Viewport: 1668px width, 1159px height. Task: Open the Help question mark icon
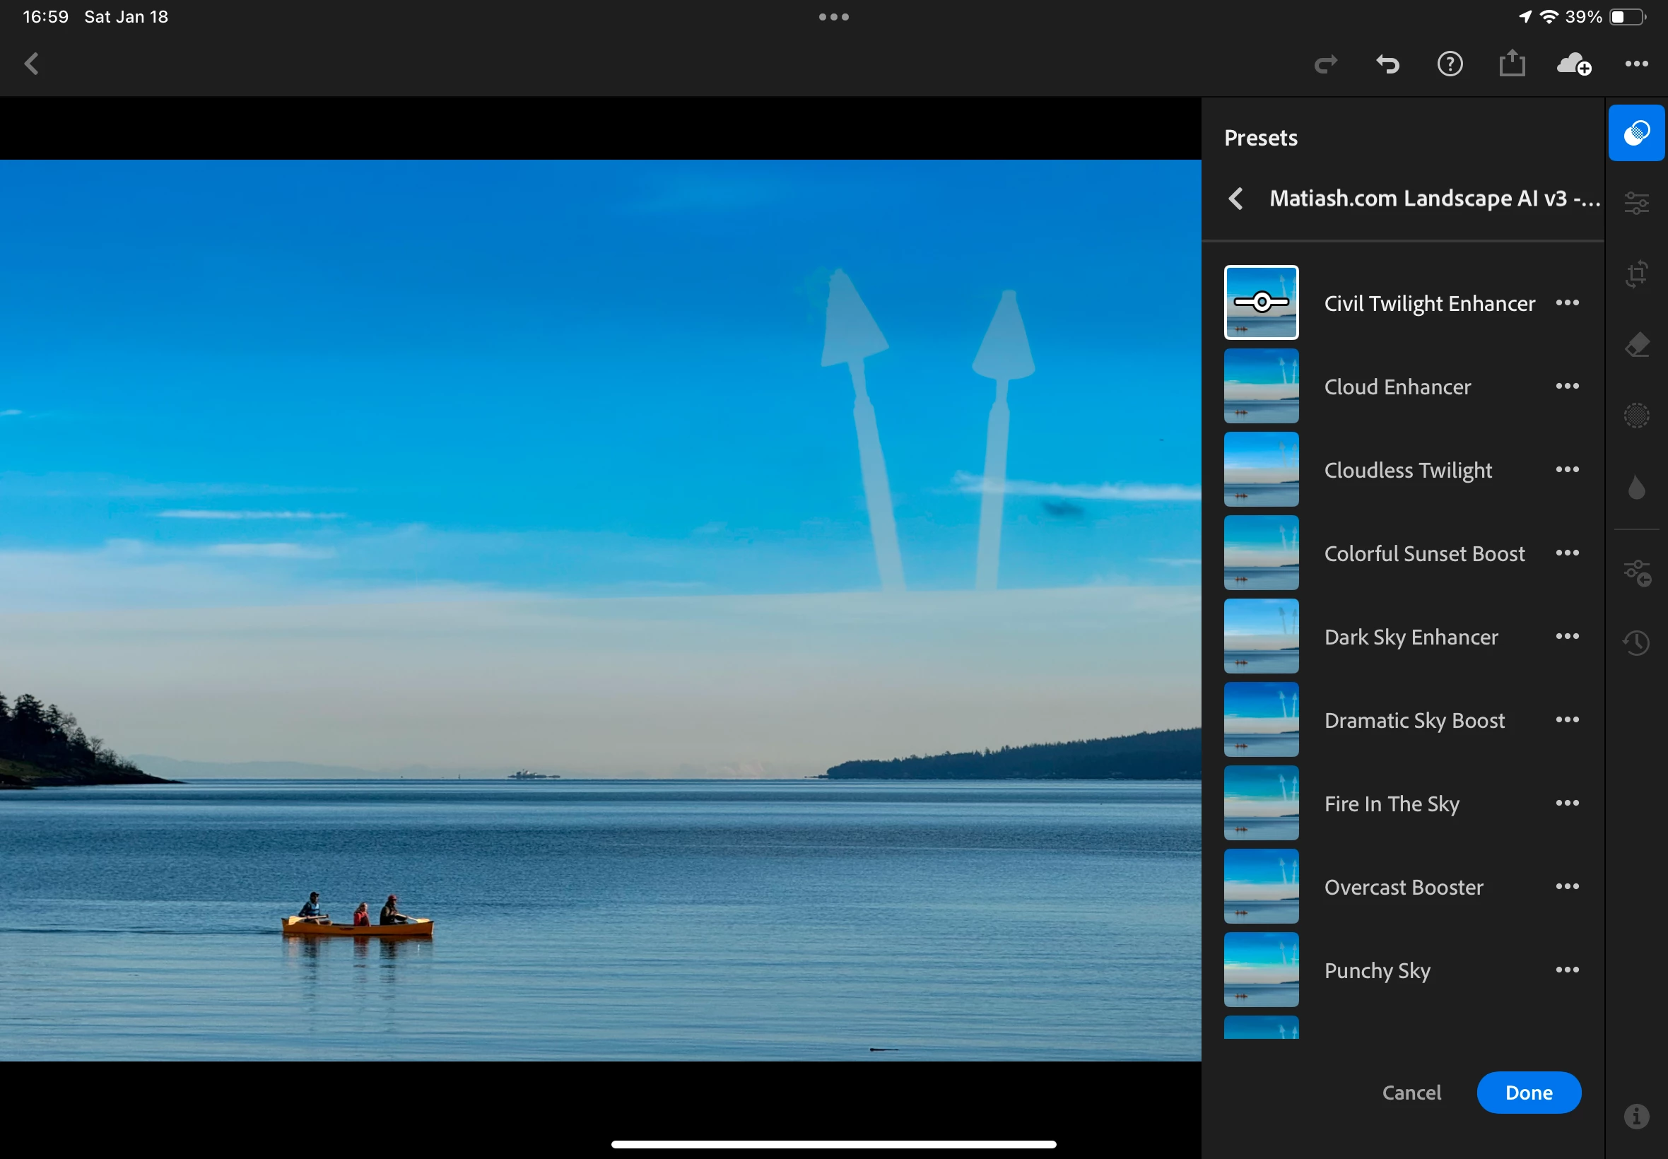coord(1450,64)
